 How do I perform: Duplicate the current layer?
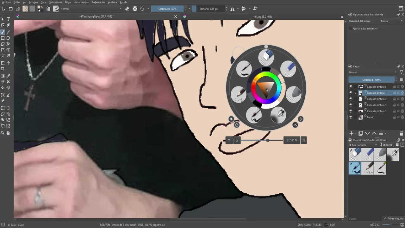(361, 133)
